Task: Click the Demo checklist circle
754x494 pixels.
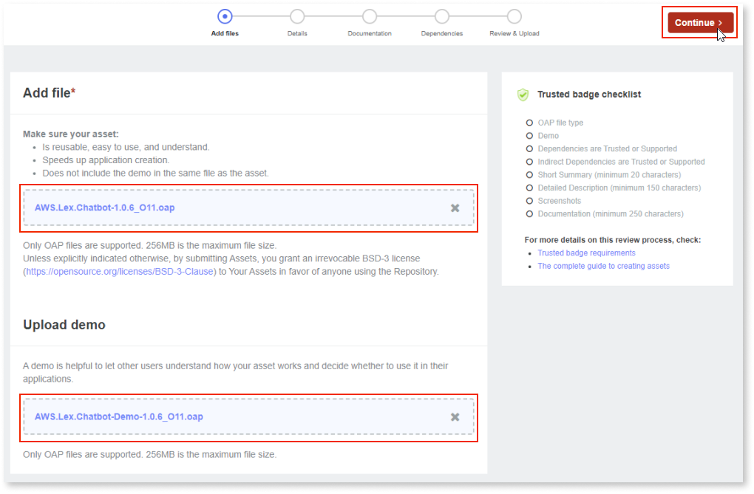Action: tap(529, 136)
